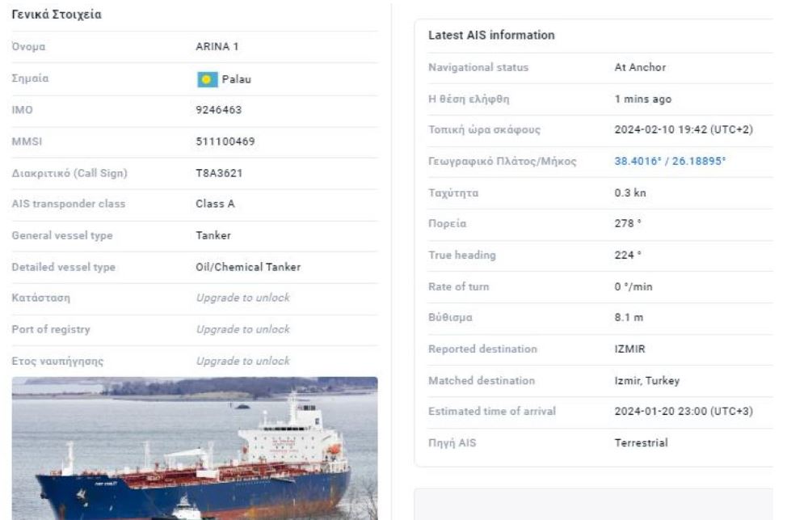
Task: Click the Terrestrial AIS source value
Action: pyautogui.click(x=641, y=443)
